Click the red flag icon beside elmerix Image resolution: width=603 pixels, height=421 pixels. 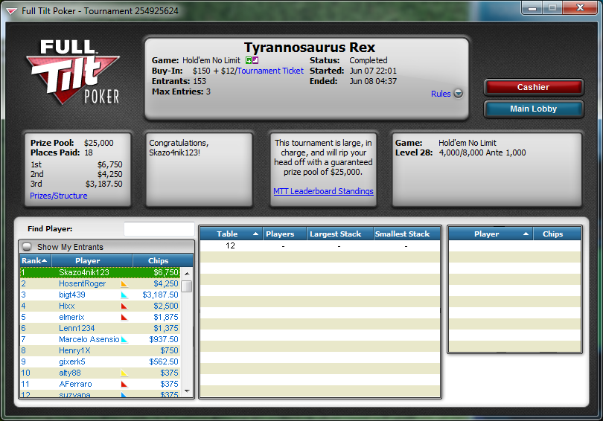[x=124, y=318]
